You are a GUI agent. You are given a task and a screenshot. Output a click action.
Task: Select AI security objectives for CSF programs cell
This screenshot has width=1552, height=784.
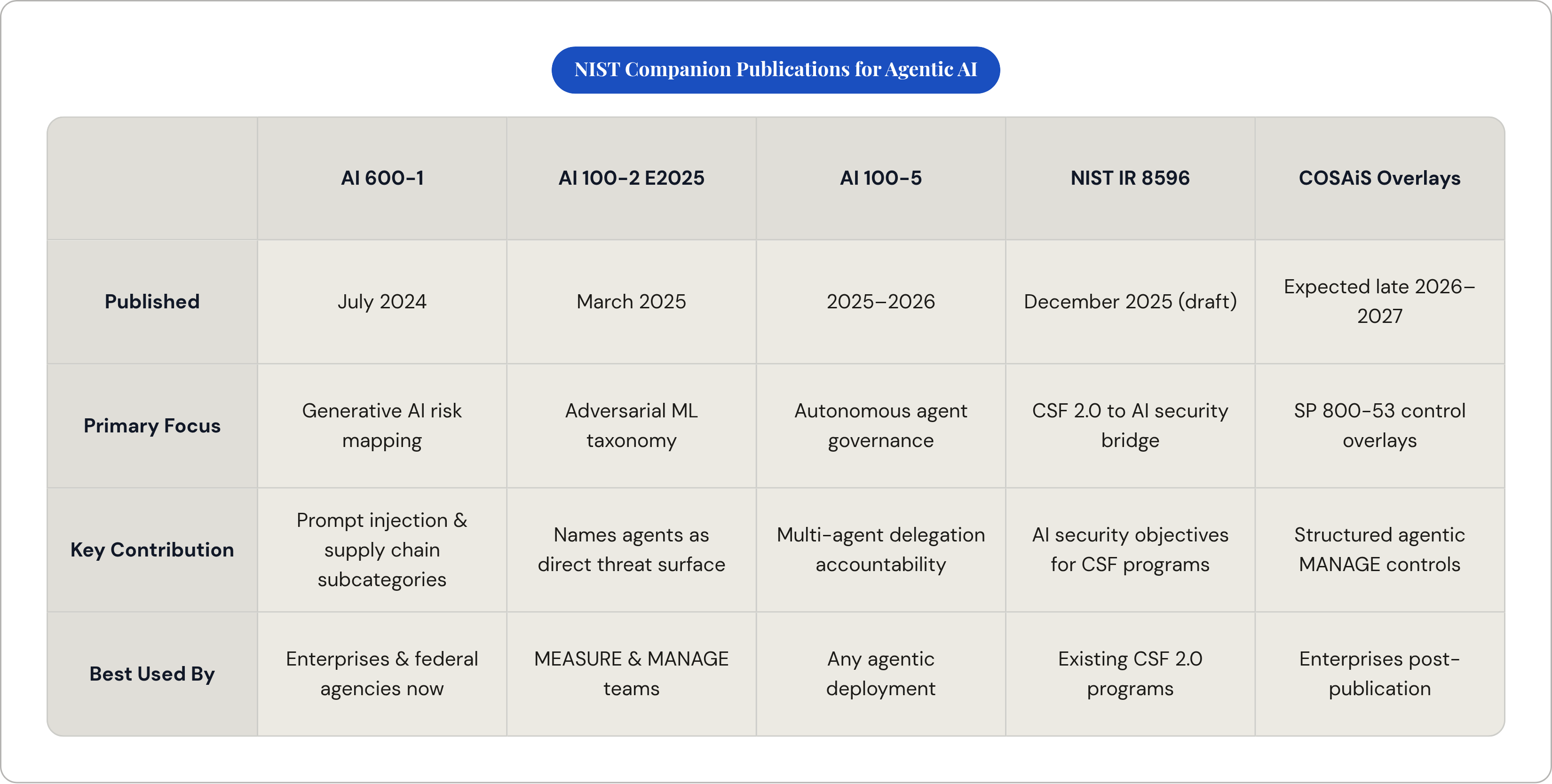coord(1130,550)
